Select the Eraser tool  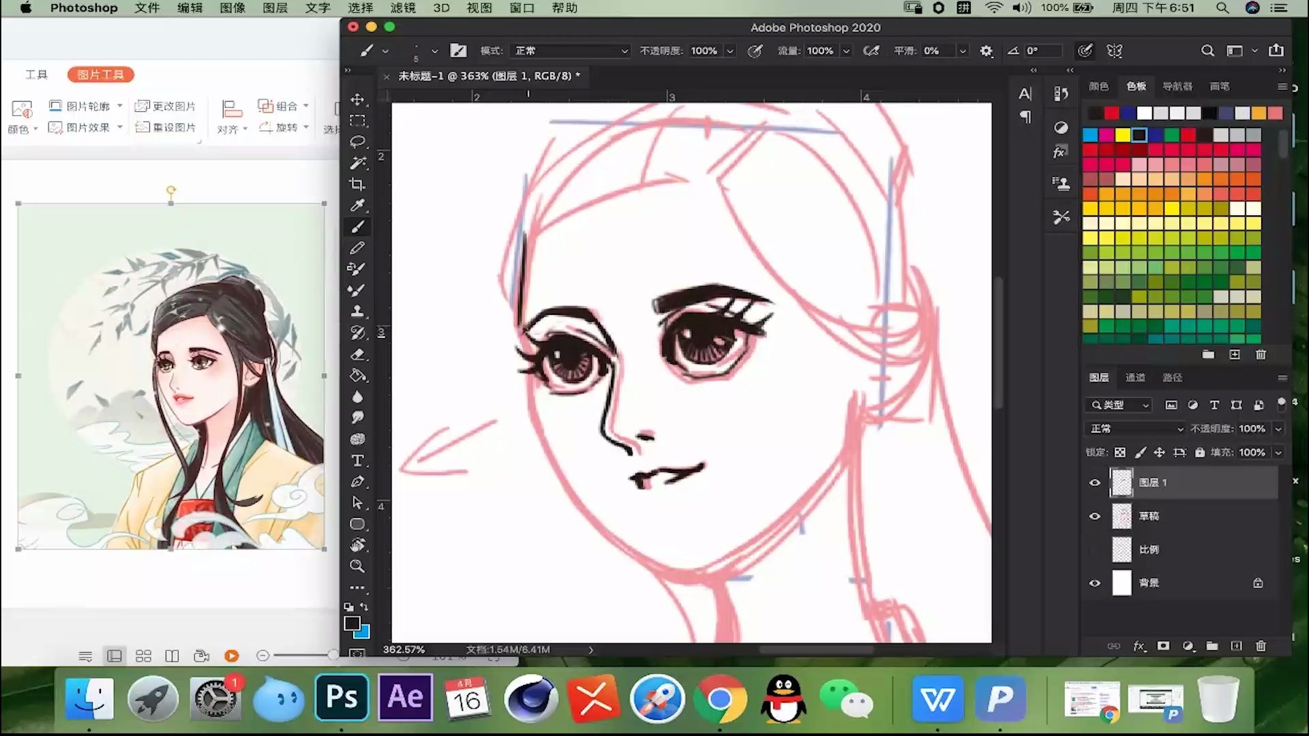(357, 354)
